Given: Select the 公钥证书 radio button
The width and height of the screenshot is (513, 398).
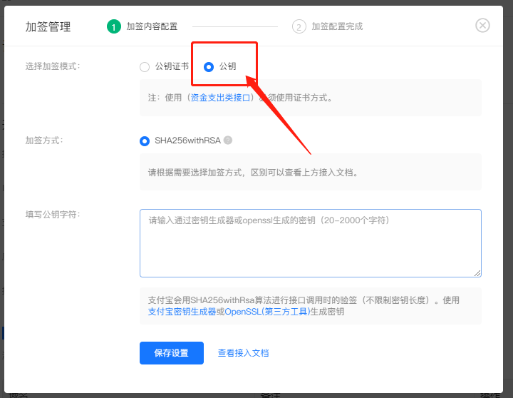Looking at the screenshot, I should 145,67.
